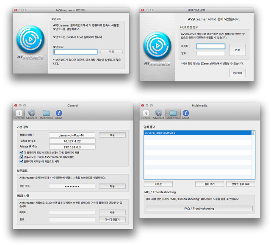Click 사용 button in HUB 사용 section
Screen dimensions: 271x245
[112, 212]
